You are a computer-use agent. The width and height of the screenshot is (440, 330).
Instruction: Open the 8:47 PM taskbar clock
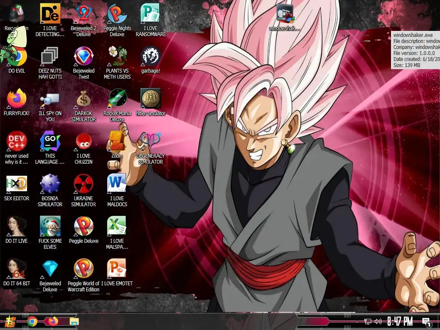tap(400, 321)
